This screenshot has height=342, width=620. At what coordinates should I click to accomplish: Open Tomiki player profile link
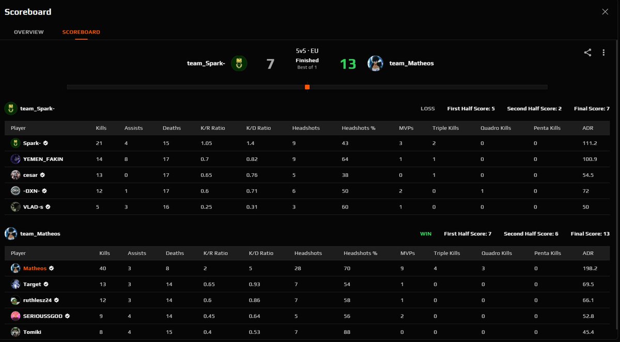pos(32,332)
